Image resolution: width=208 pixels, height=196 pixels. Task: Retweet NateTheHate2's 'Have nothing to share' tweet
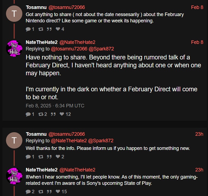(40, 114)
